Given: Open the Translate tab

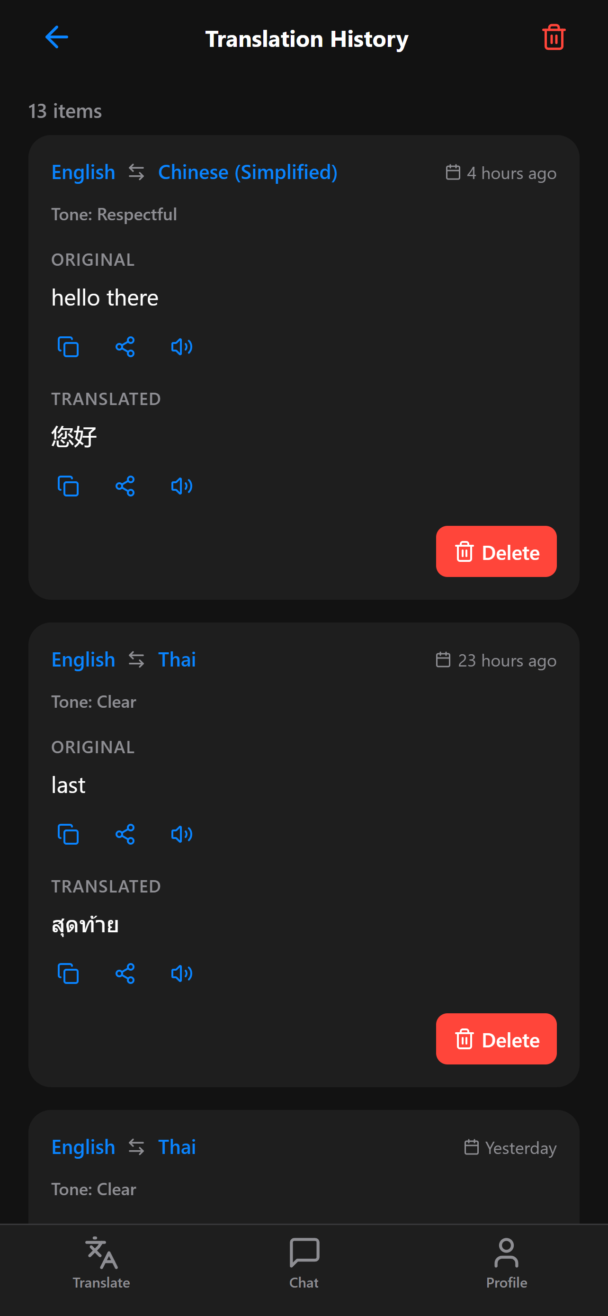Looking at the screenshot, I should click(x=101, y=1262).
